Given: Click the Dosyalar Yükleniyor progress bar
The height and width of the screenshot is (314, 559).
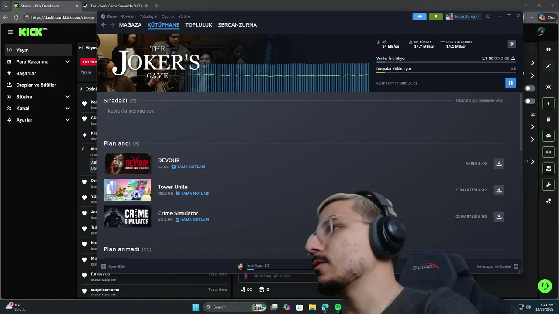Looking at the screenshot, I should pos(446,73).
